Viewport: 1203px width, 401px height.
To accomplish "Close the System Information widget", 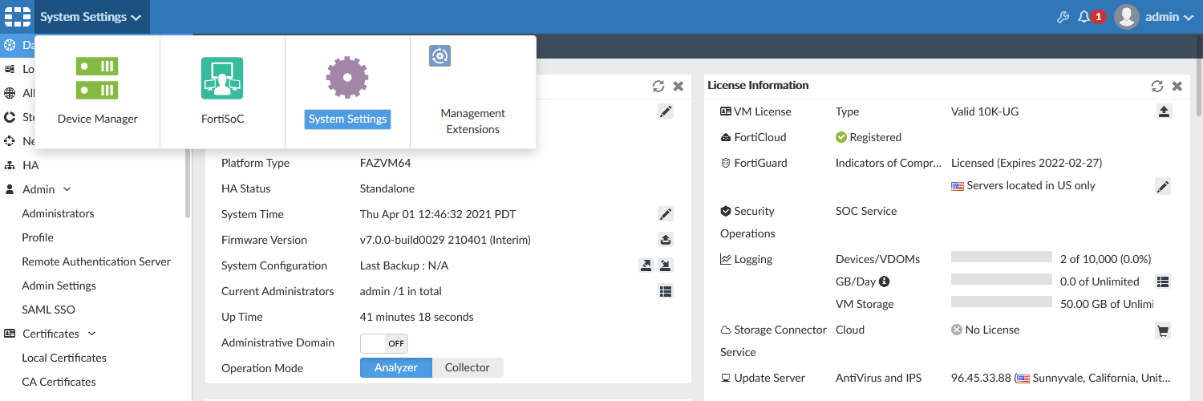I will pyautogui.click(x=678, y=86).
